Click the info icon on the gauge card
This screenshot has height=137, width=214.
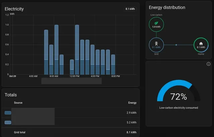[208, 64]
